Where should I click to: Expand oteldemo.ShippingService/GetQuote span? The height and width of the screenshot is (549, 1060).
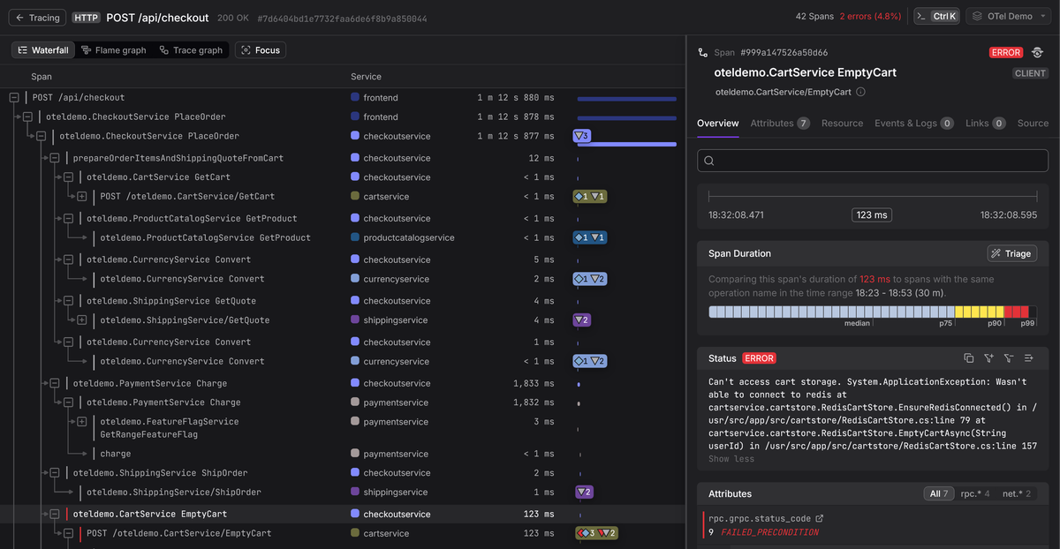pyautogui.click(x=81, y=320)
